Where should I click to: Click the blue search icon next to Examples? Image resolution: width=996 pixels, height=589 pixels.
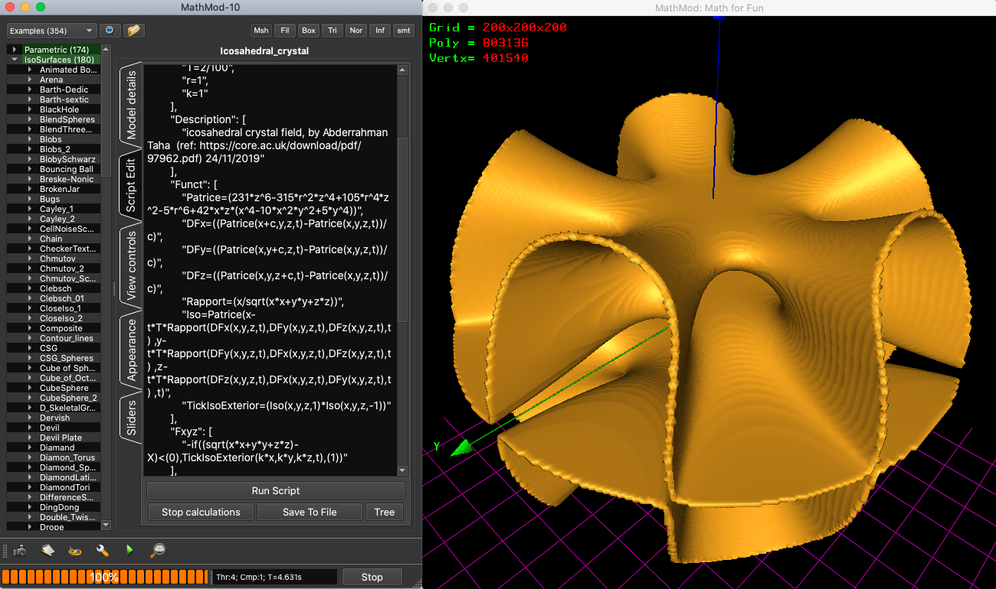[x=110, y=30]
